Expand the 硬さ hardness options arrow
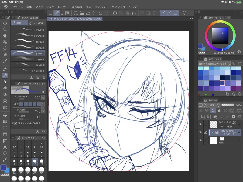The image size is (243, 182). click(x=43, y=104)
